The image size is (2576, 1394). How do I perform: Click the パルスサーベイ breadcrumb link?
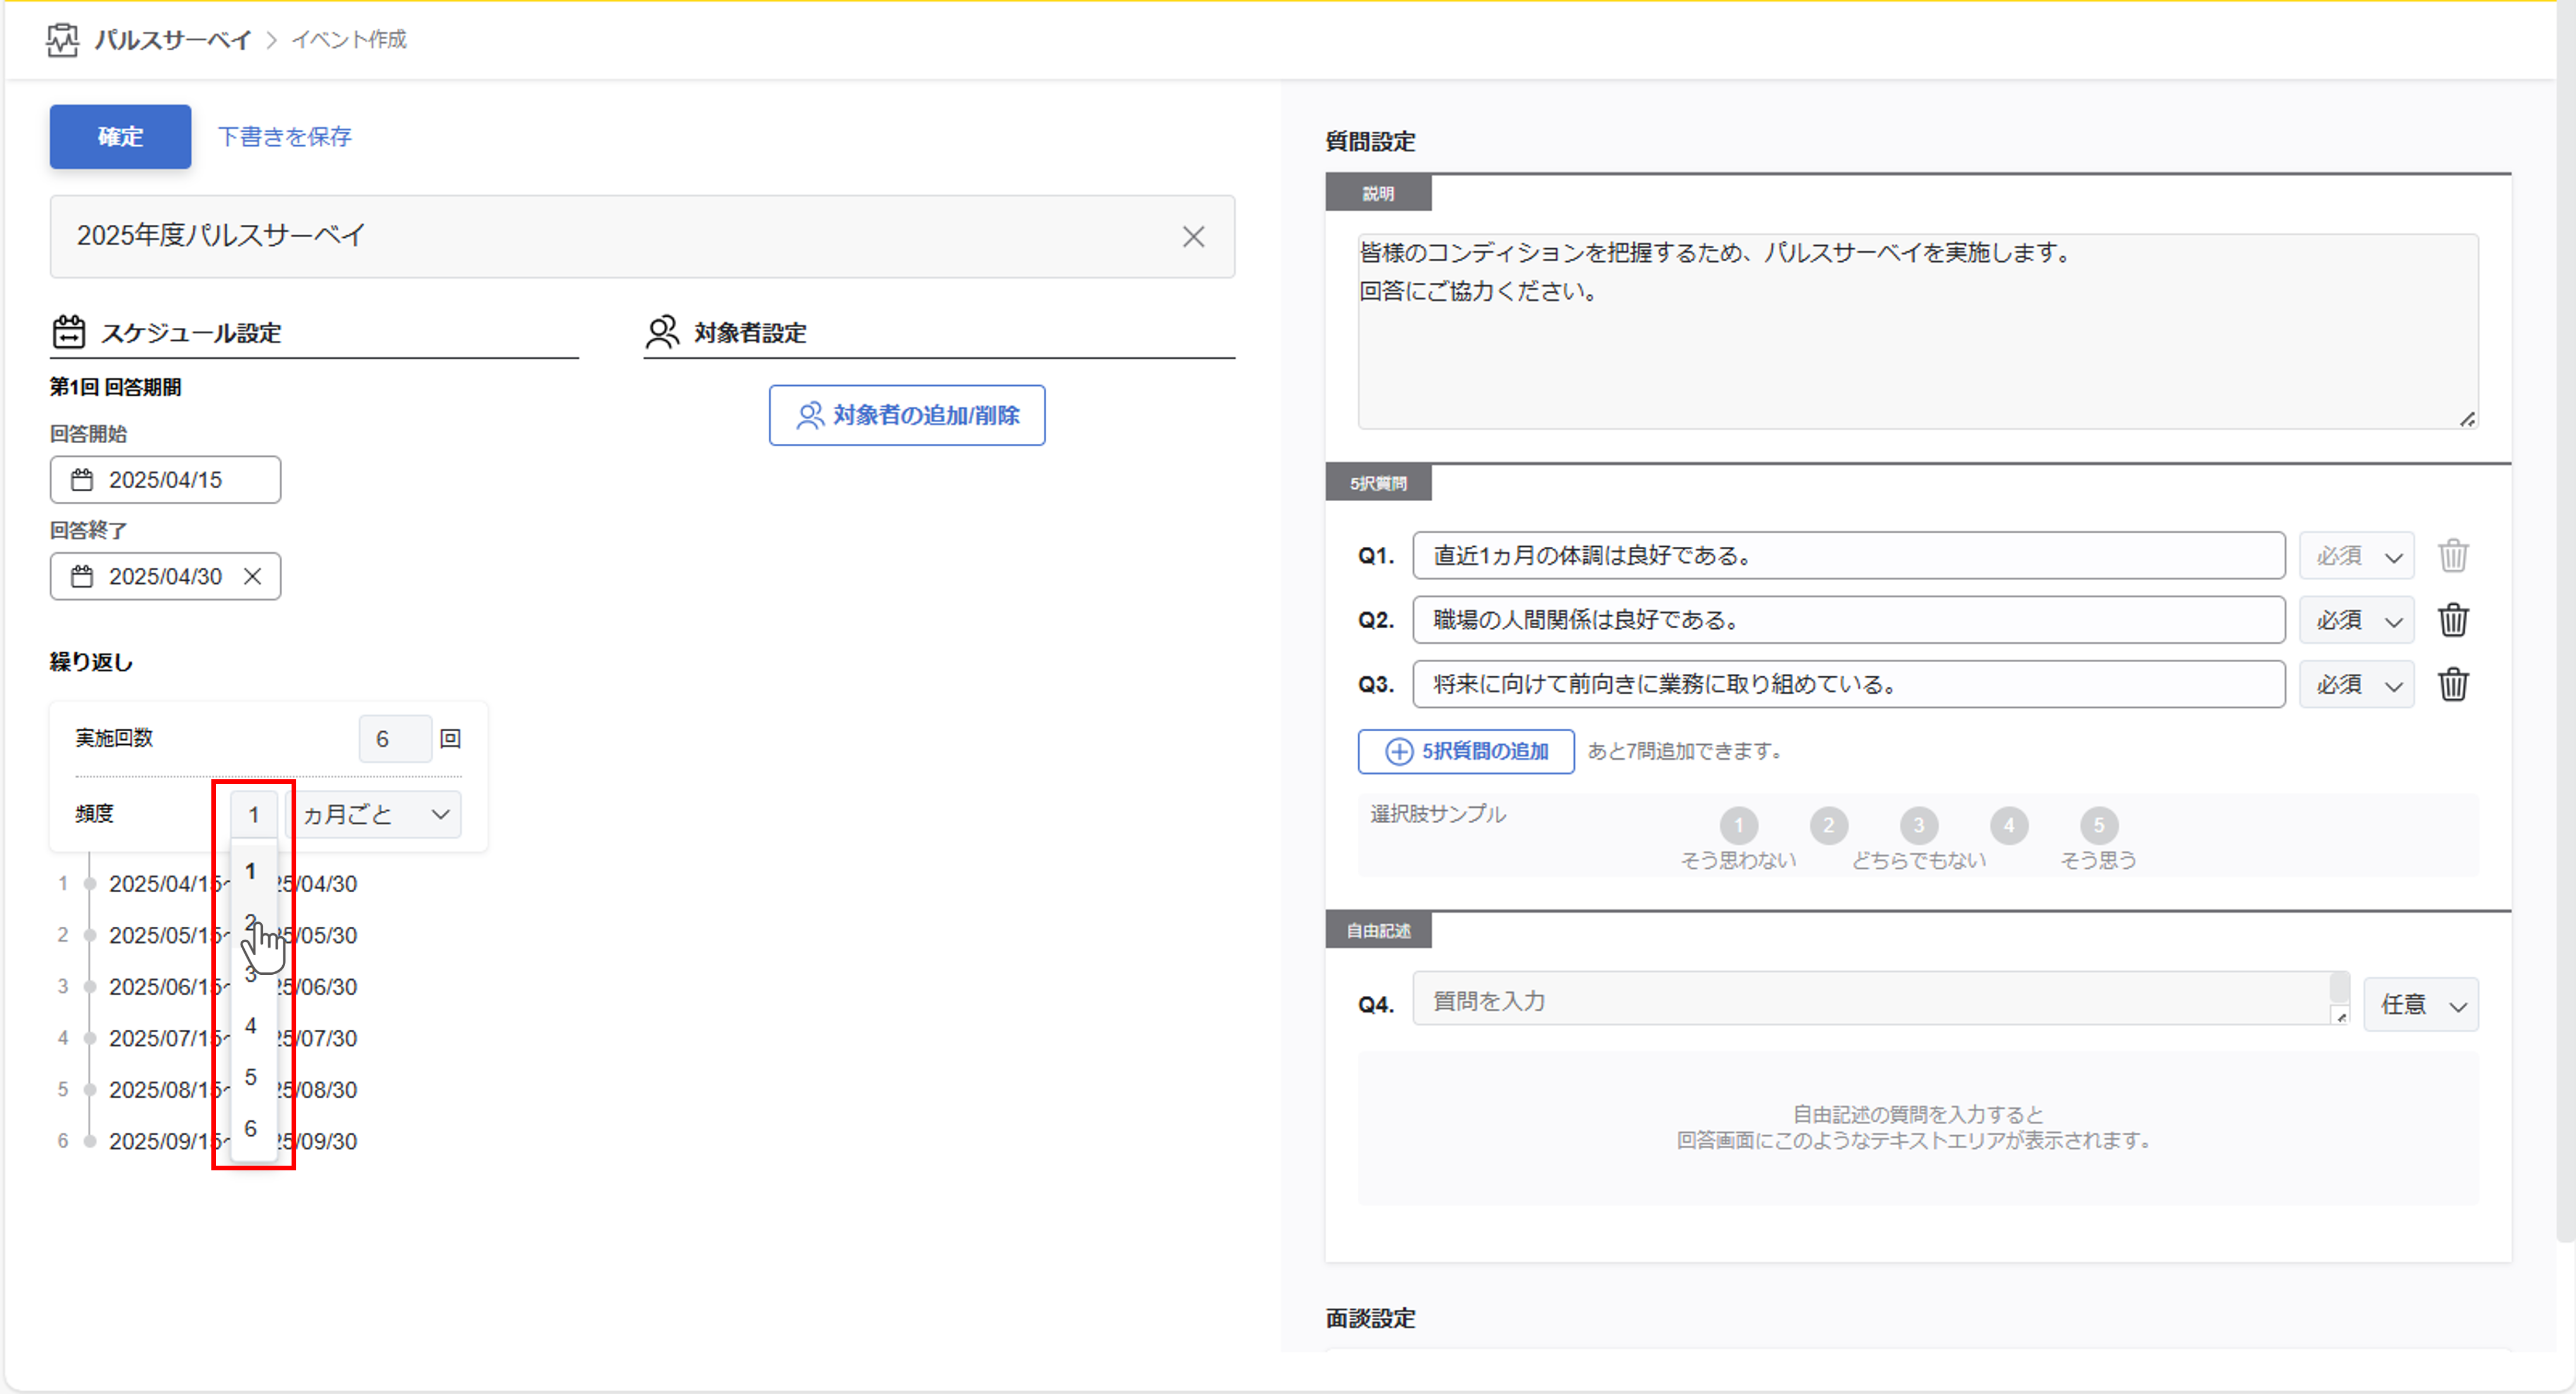[172, 40]
